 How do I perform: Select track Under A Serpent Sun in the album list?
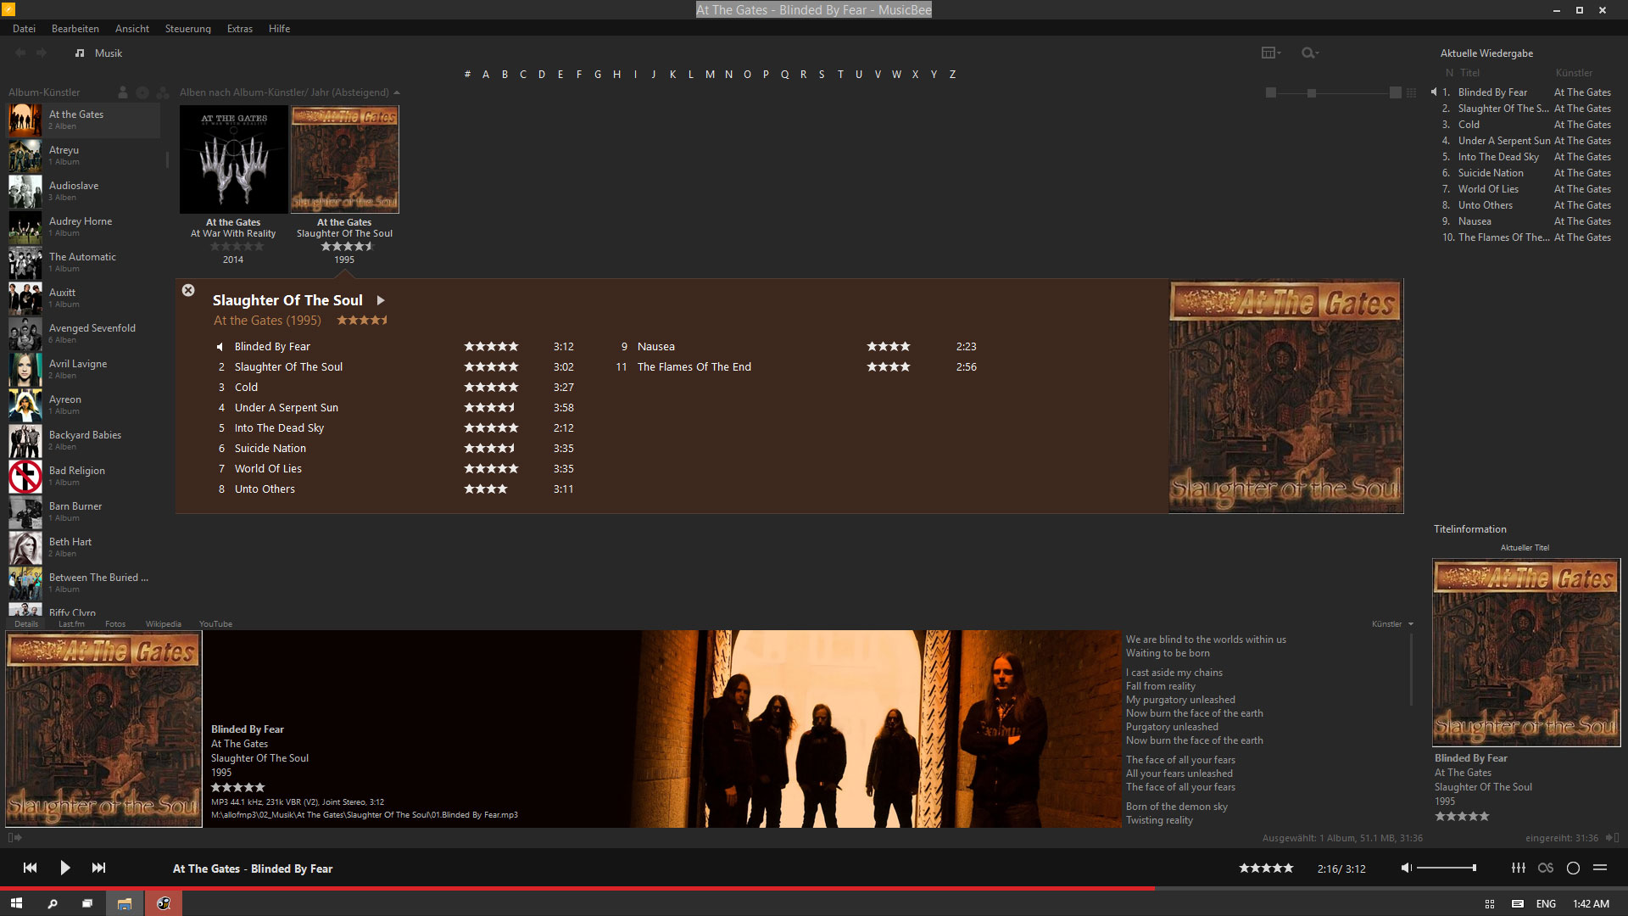[287, 408]
